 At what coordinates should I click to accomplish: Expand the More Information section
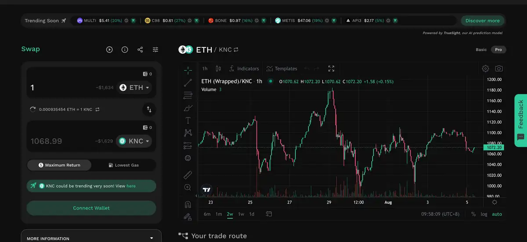pyautogui.click(x=91, y=238)
